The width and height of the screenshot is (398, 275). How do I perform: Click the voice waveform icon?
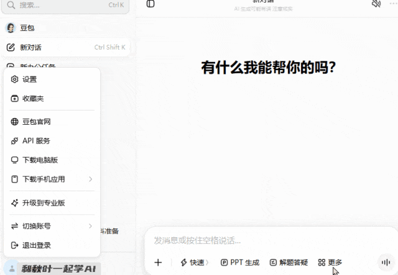point(386,263)
